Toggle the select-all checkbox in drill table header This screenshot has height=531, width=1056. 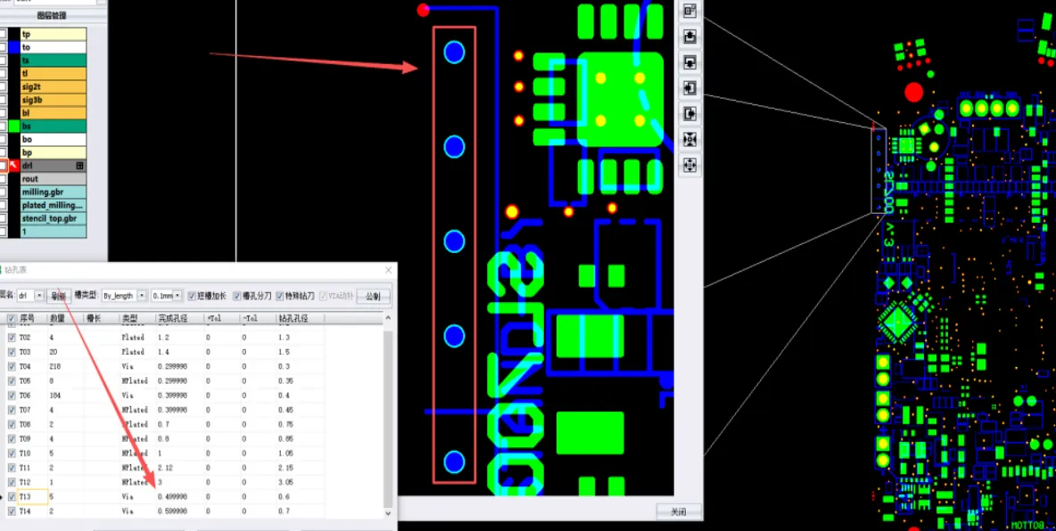(12, 318)
